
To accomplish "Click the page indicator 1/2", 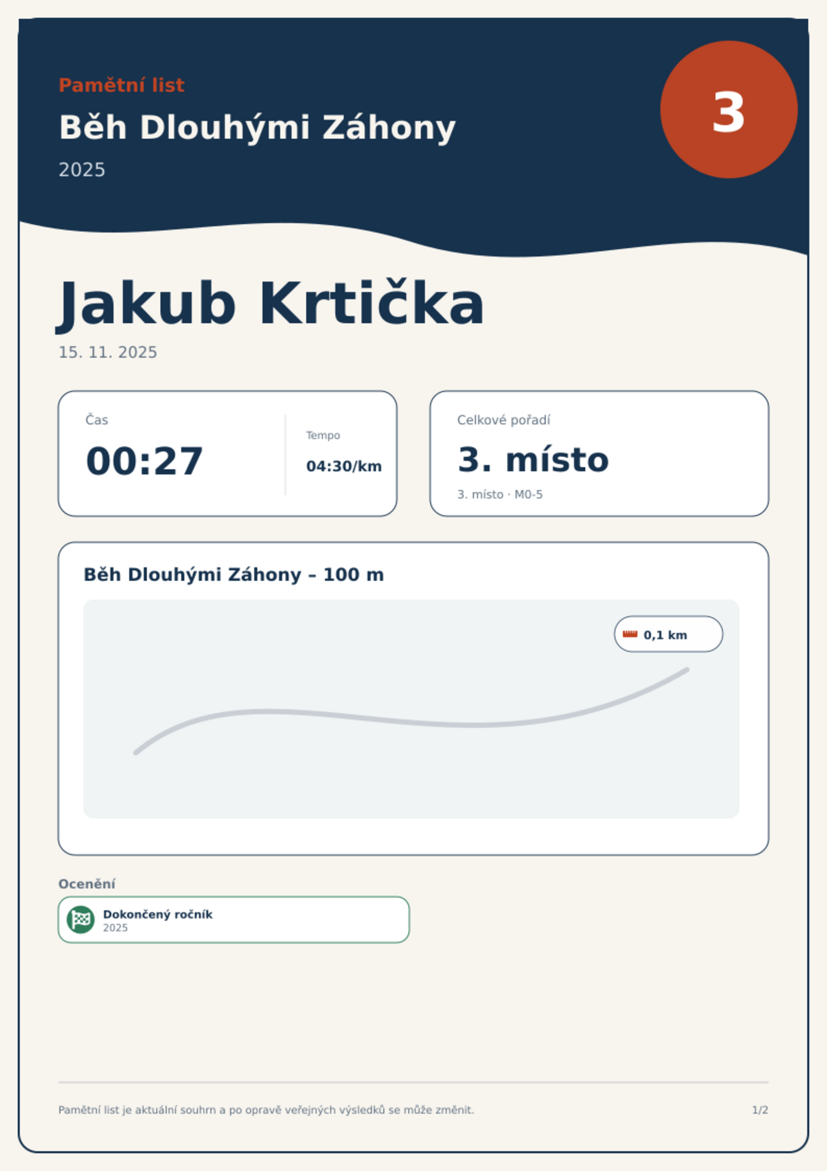I will [760, 1110].
